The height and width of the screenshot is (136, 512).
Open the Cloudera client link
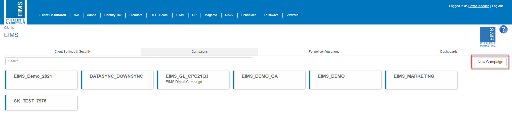(136, 15)
